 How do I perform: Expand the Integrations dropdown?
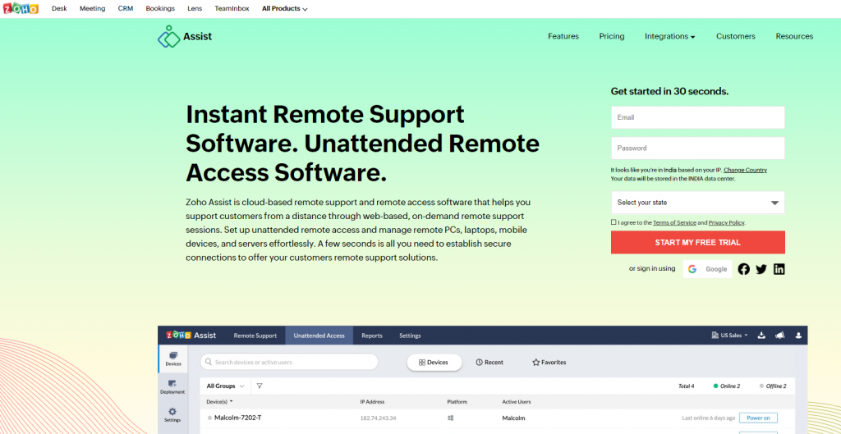669,36
